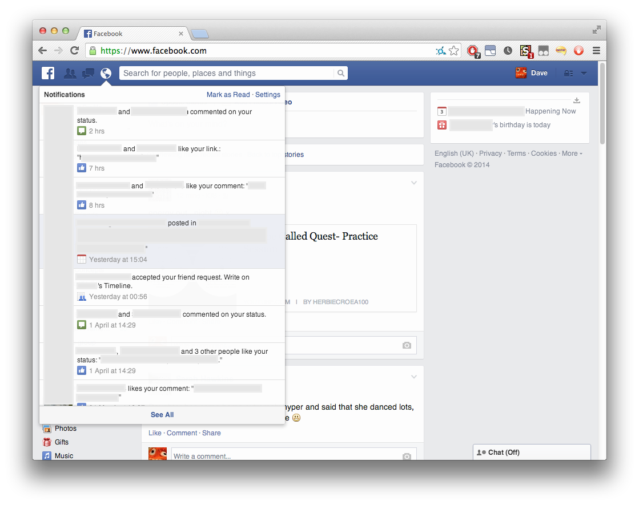Open the accepted friend request notification
639x505 pixels.
(162, 287)
